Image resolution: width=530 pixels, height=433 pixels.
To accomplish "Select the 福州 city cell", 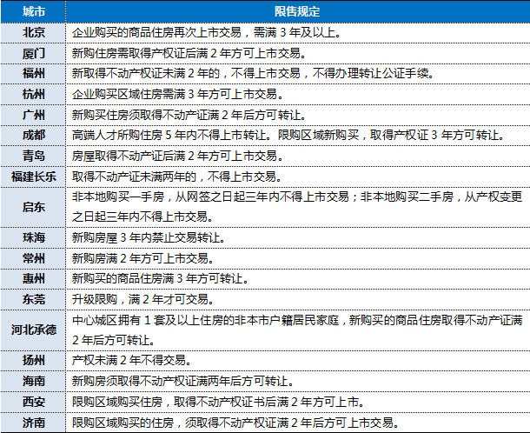I will [34, 74].
